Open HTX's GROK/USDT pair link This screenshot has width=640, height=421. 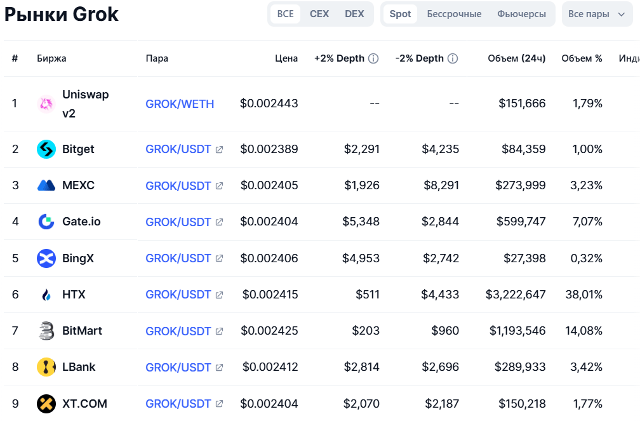tap(178, 295)
